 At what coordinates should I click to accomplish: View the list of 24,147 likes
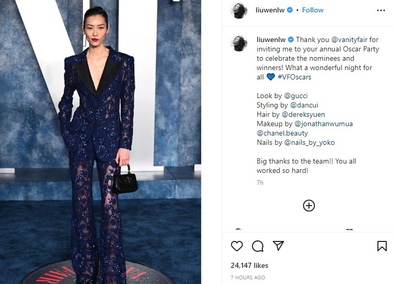tap(249, 265)
